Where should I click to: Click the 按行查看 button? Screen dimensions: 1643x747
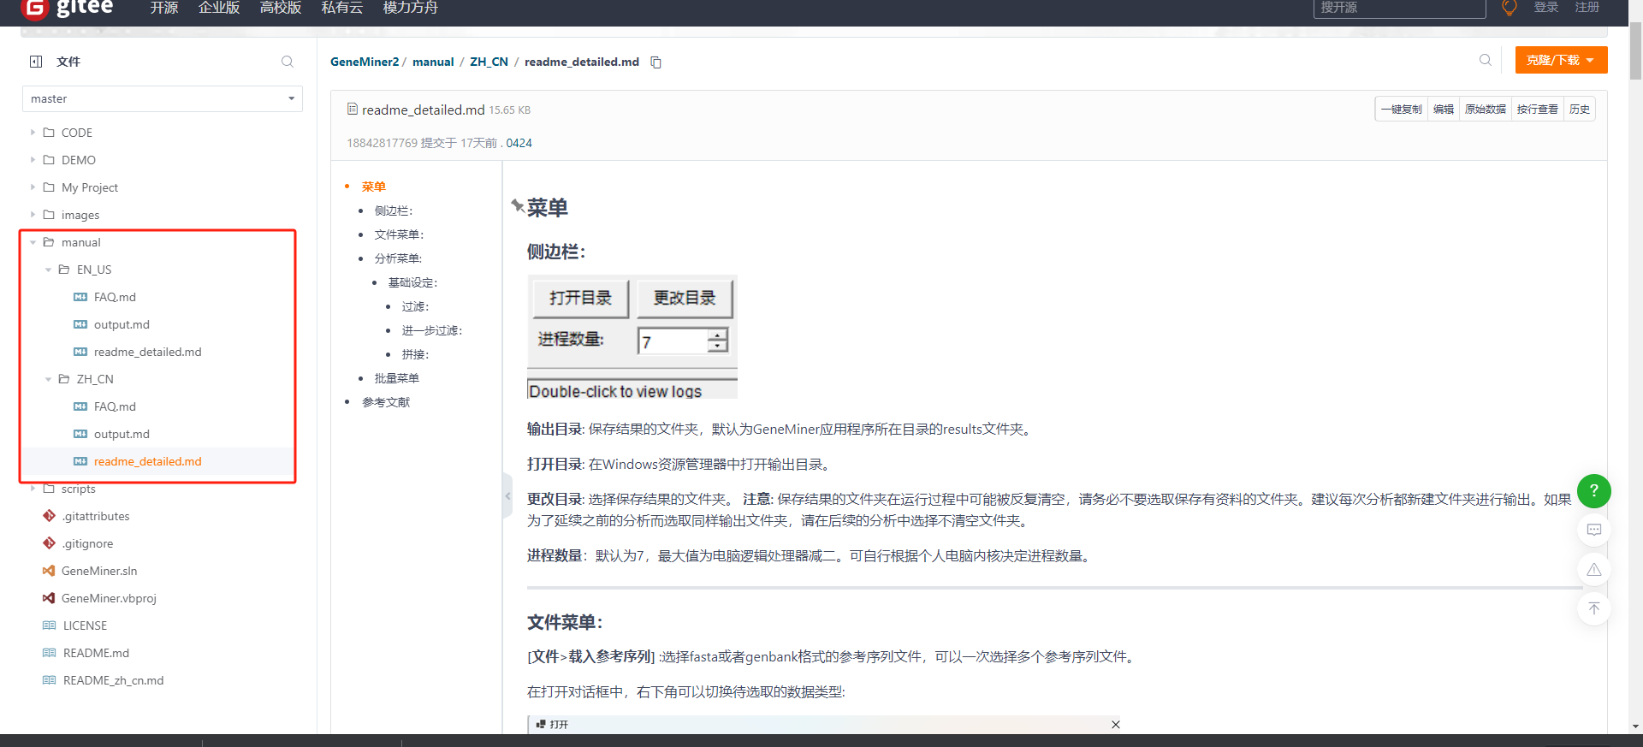pyautogui.click(x=1538, y=110)
